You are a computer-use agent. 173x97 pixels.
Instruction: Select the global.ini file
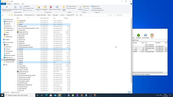pos(44,49)
